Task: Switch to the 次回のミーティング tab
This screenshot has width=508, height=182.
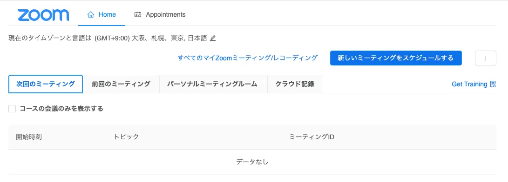Action: pos(46,84)
